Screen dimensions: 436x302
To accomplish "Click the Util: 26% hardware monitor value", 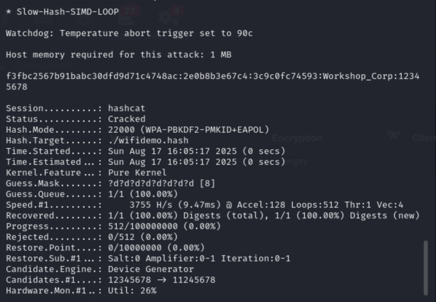I will coord(132,291).
